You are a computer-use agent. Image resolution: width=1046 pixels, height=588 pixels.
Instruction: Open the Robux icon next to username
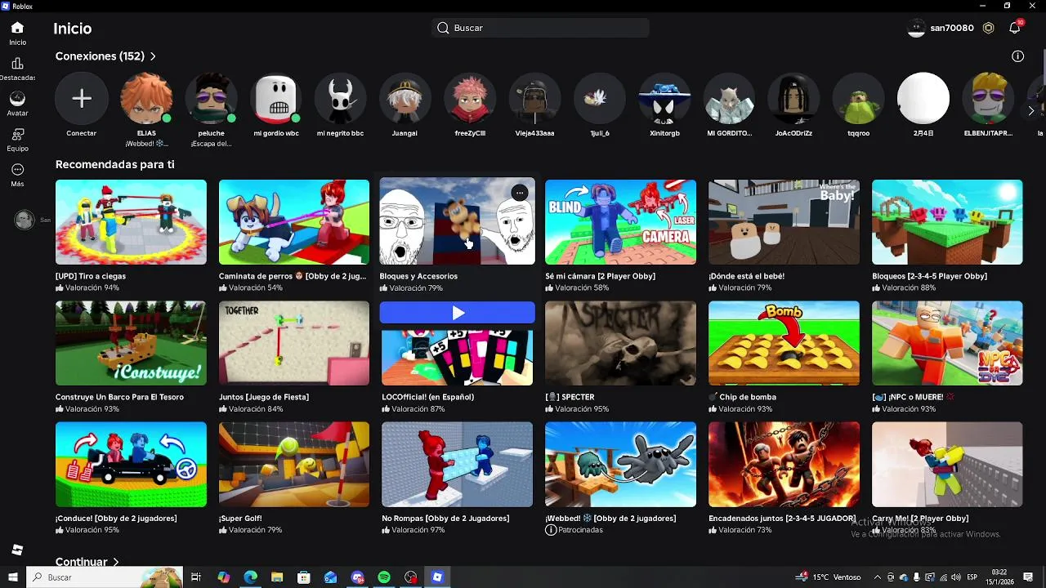pos(988,28)
